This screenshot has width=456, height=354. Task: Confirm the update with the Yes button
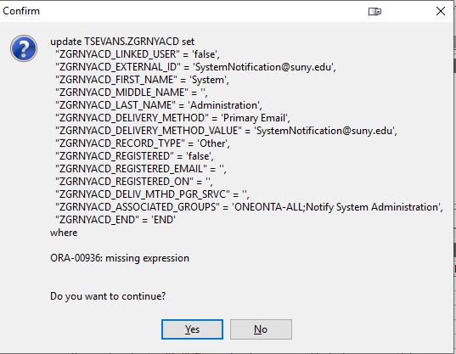point(192,329)
